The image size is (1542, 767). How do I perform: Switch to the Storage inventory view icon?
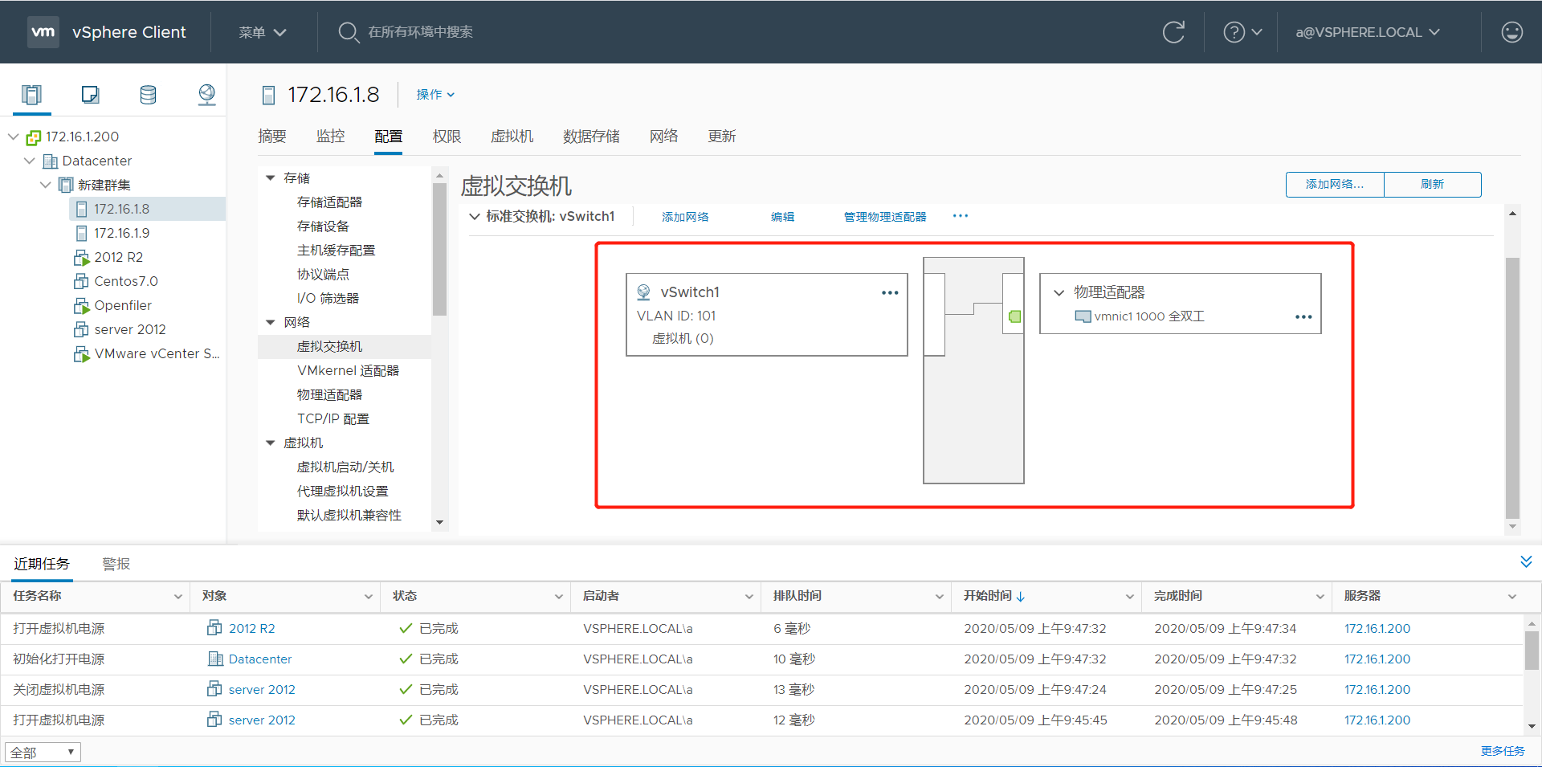point(148,94)
